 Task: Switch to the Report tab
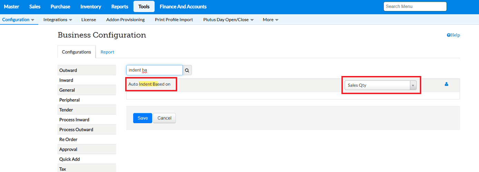click(107, 52)
